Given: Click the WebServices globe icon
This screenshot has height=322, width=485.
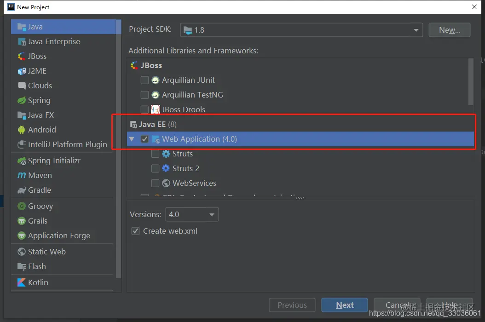Looking at the screenshot, I should (x=166, y=183).
